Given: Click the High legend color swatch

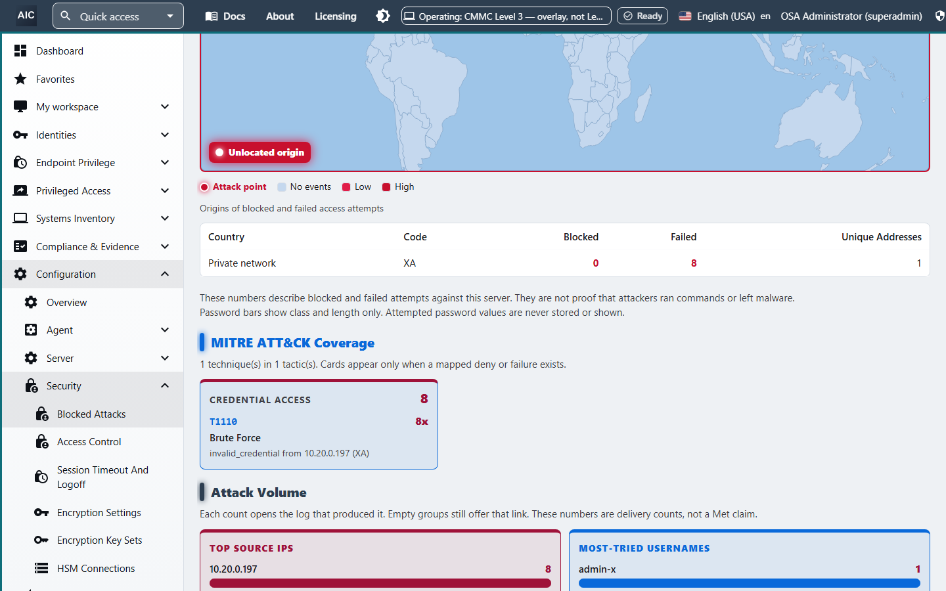Looking at the screenshot, I should (386, 187).
